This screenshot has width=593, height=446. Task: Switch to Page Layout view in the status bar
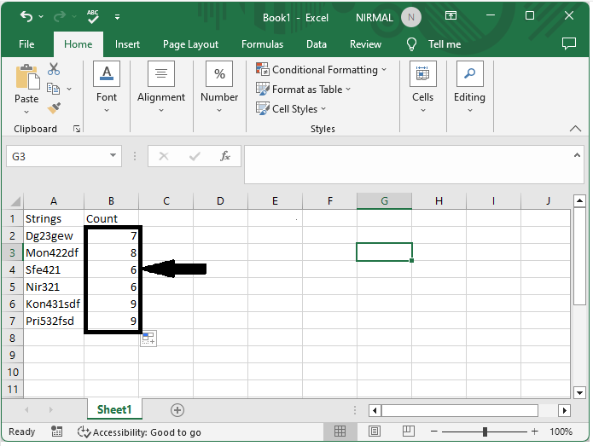pyautogui.click(x=375, y=432)
